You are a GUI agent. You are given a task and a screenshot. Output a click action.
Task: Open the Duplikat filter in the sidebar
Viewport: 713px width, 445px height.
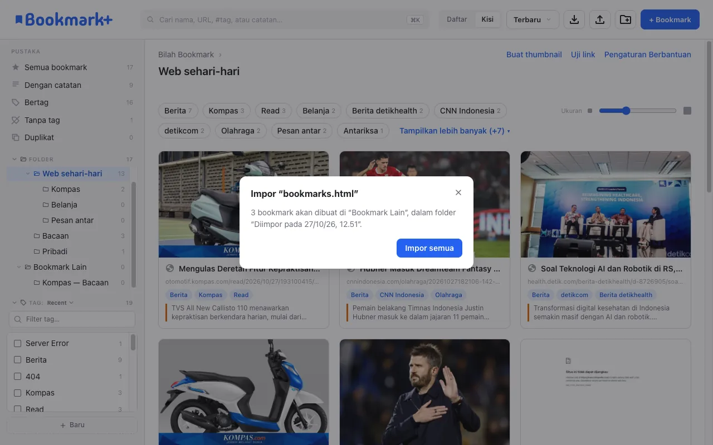click(x=72, y=137)
